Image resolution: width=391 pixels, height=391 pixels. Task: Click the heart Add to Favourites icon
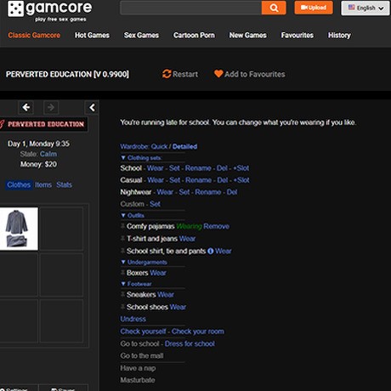click(218, 74)
